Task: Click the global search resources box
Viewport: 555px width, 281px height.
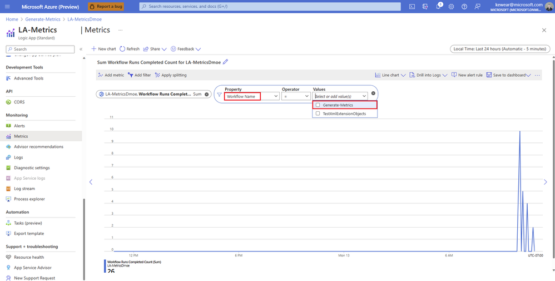Action: tap(270, 6)
